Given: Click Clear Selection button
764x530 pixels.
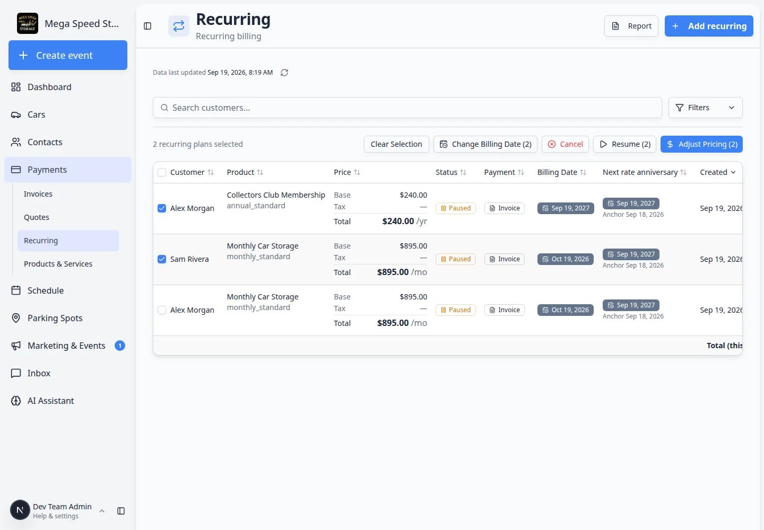Looking at the screenshot, I should pos(396,144).
